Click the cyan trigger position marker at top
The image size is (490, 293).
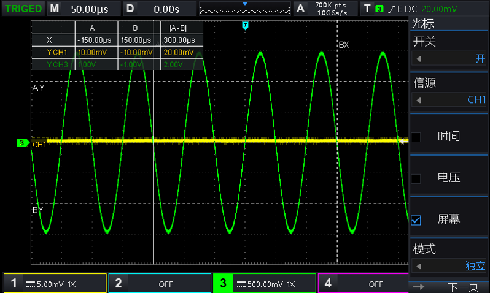click(245, 25)
